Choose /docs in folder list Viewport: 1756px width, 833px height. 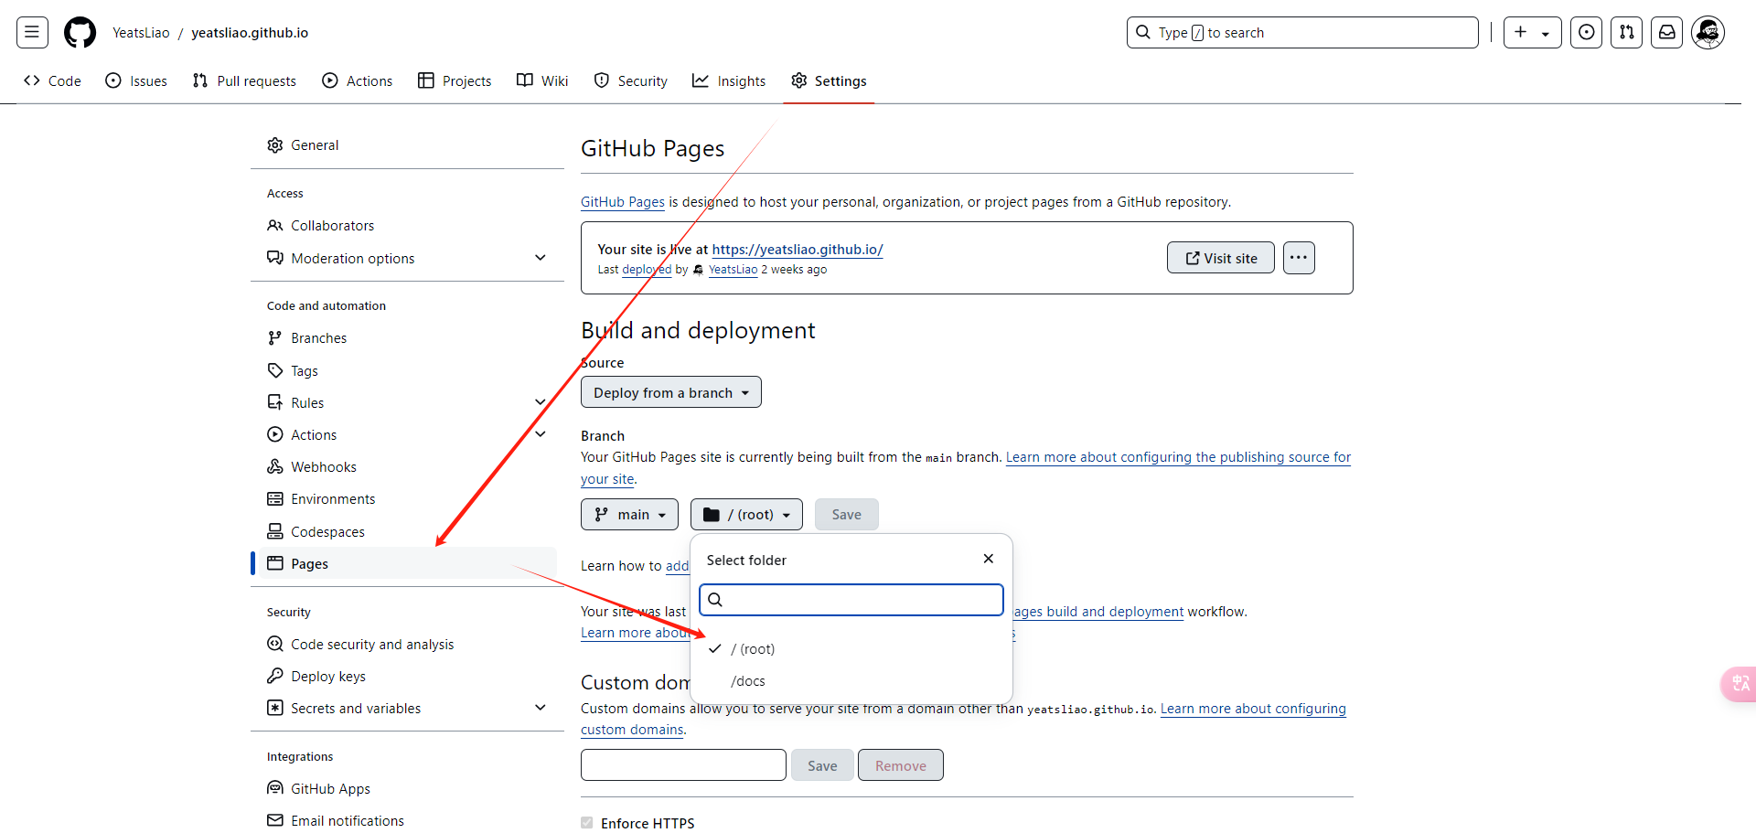(851, 681)
